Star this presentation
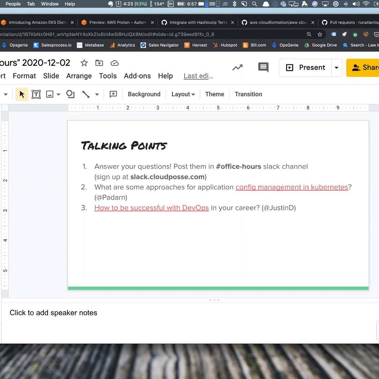 click(84, 63)
